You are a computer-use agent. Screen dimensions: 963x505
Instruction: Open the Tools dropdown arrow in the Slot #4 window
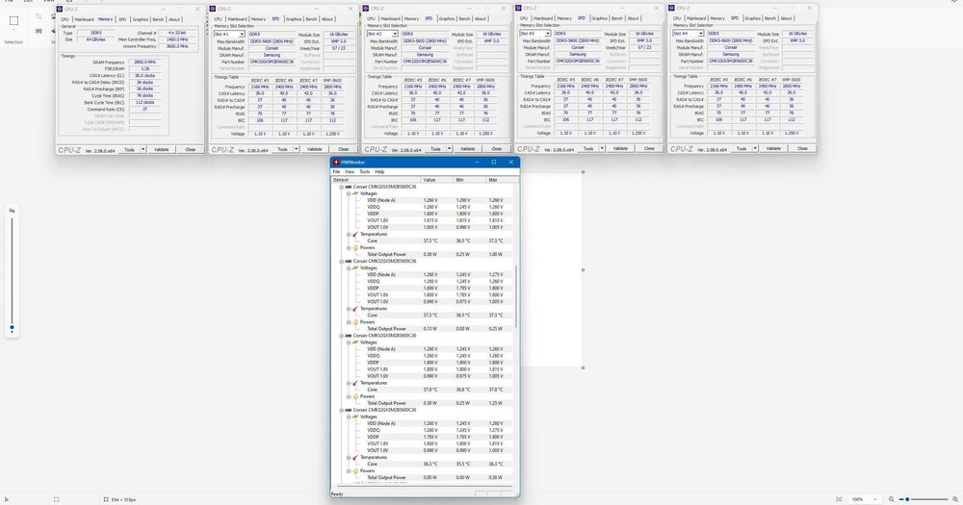(755, 148)
